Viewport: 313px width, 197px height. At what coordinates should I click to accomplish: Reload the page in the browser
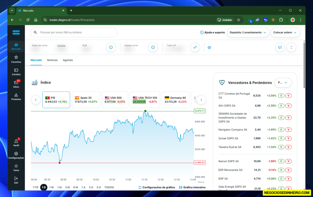coord(28,20)
